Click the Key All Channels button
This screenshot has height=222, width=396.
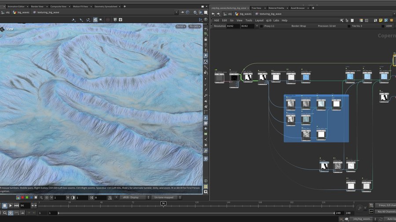(386, 211)
